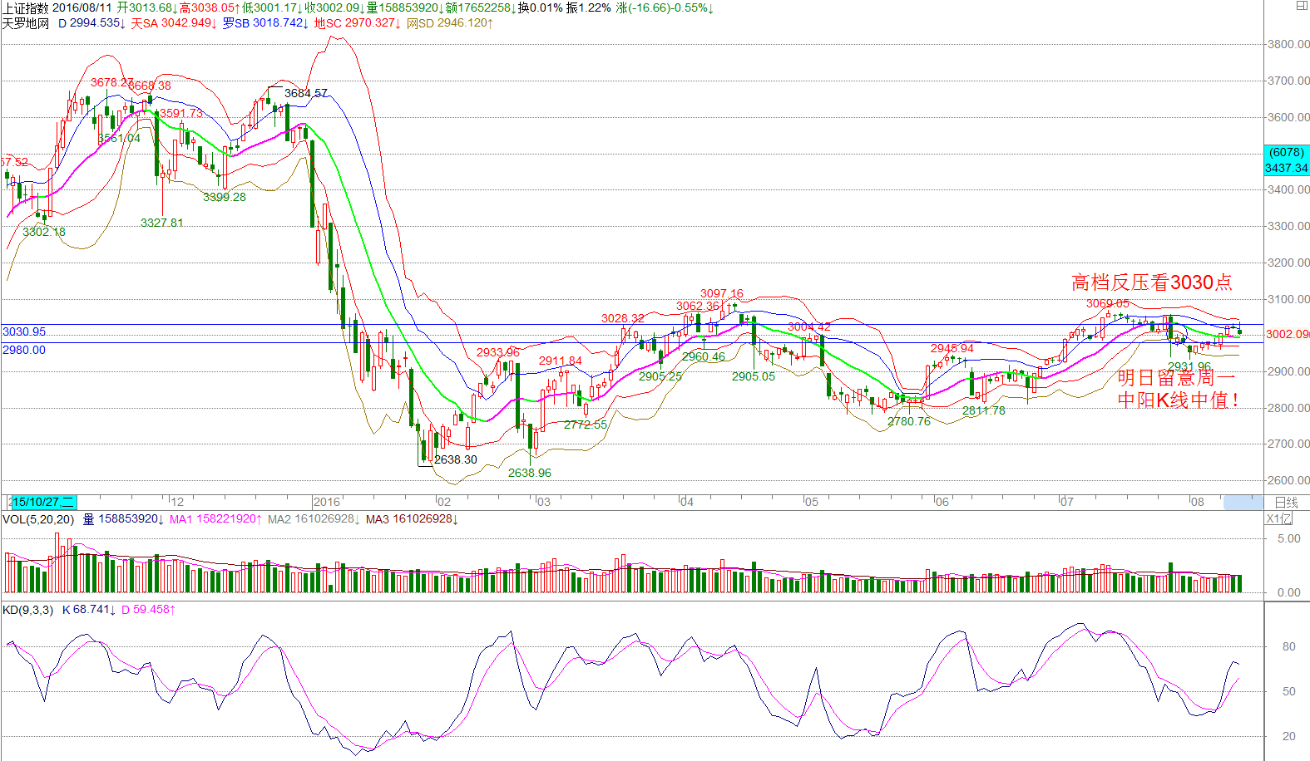Select the 02 month marker on timeline
Viewport: 1310px width, 761px height.
click(443, 502)
